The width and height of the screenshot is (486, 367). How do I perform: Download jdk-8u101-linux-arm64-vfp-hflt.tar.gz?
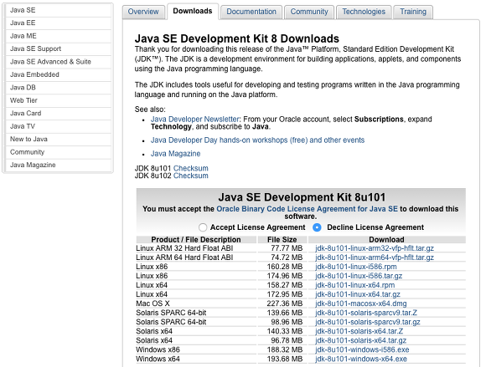click(x=375, y=257)
